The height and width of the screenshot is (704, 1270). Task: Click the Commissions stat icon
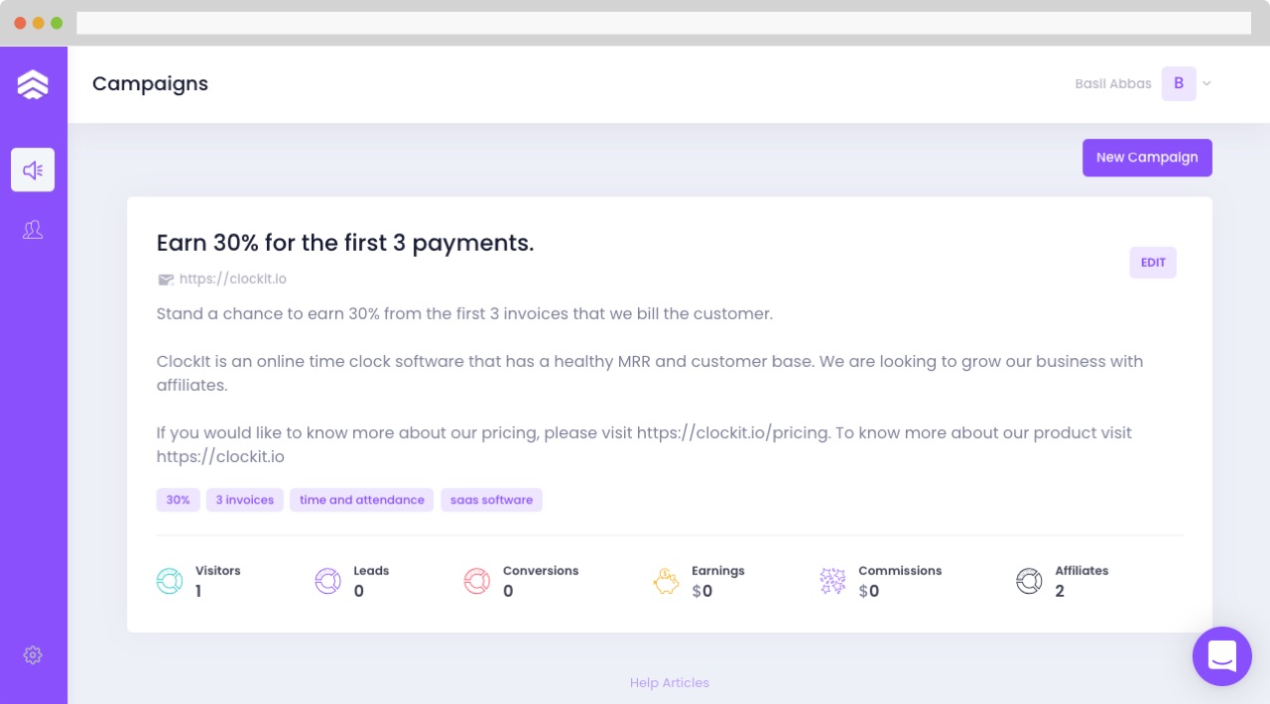click(x=832, y=581)
